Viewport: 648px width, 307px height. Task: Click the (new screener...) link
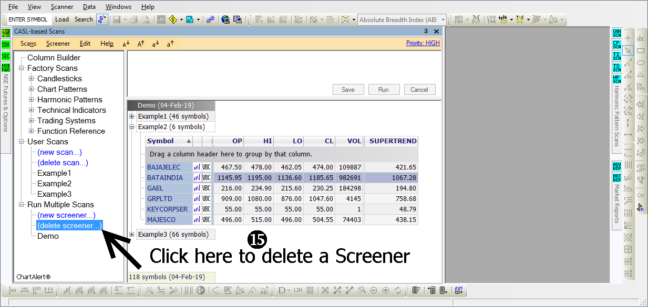(66, 215)
